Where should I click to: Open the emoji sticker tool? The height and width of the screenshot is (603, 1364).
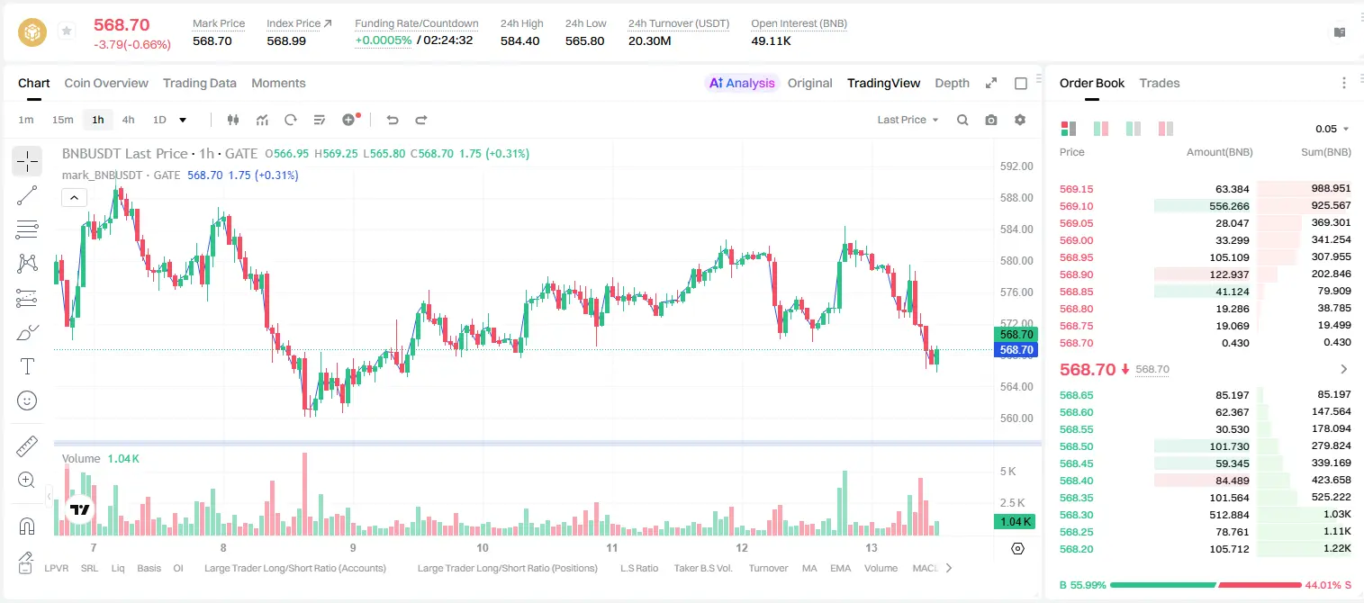27,400
